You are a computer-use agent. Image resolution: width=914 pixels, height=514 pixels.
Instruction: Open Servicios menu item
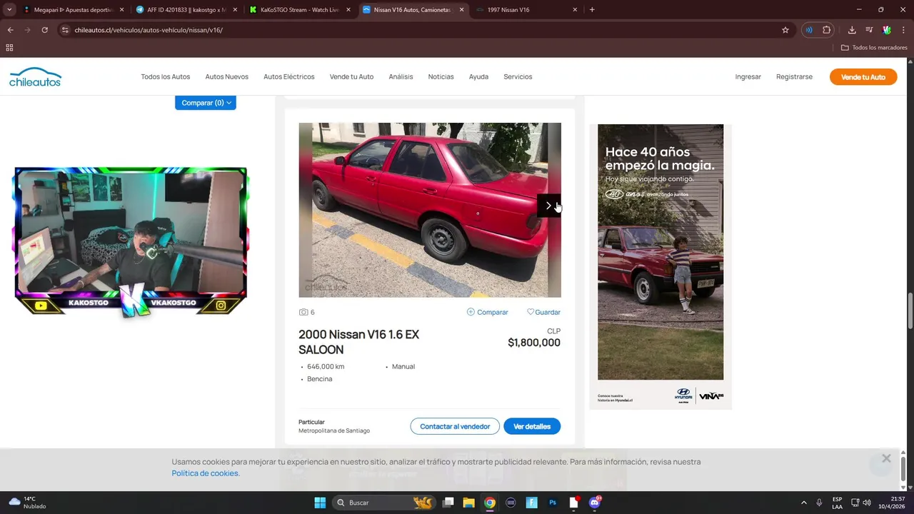518,76
